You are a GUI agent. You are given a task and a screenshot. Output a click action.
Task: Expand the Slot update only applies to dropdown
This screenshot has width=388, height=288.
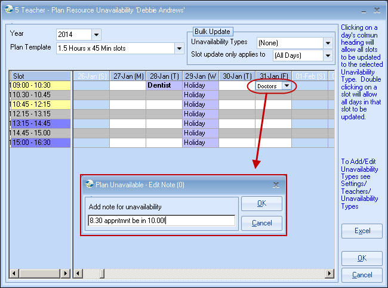click(327, 55)
